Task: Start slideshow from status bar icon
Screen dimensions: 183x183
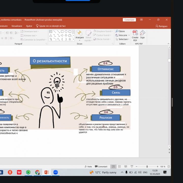Action: point(131,166)
